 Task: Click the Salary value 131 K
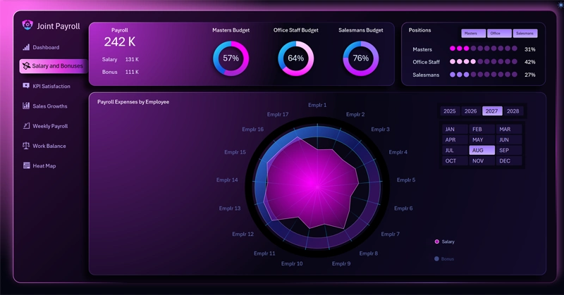click(x=132, y=59)
